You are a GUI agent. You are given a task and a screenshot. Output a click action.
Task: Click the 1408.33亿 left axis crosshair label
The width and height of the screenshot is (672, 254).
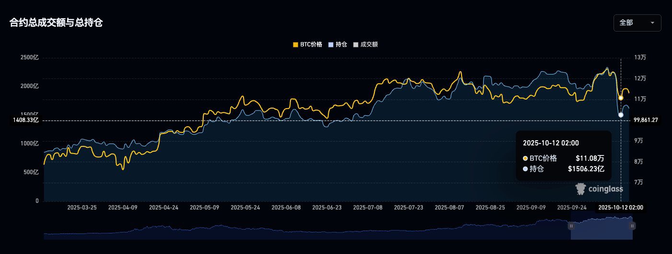click(x=26, y=120)
